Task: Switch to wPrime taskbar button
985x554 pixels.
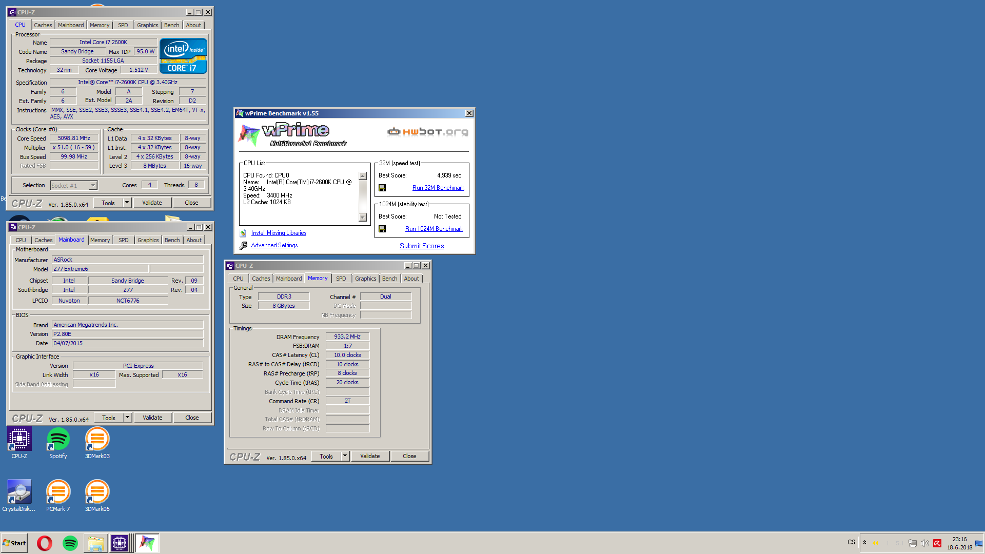Action: (x=147, y=543)
